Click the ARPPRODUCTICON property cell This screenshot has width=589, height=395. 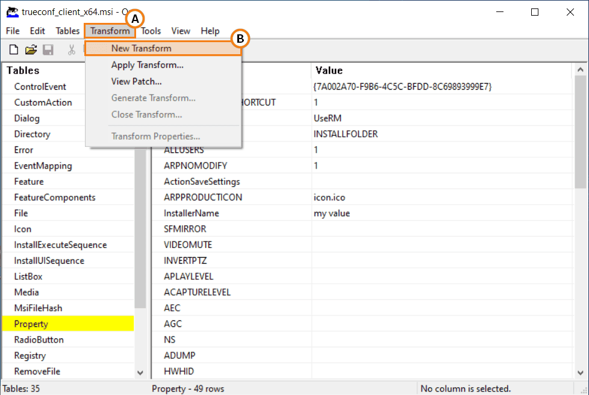(231, 197)
